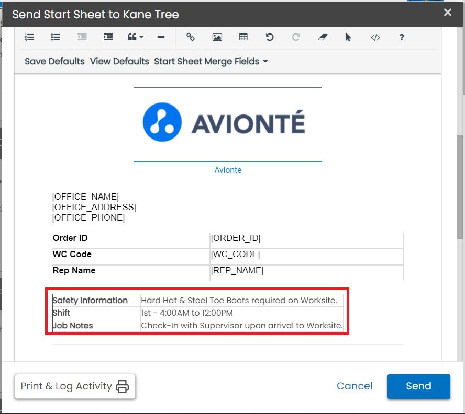The width and height of the screenshot is (465, 414).
Task: Insert an image into the start sheet
Action: point(217,37)
